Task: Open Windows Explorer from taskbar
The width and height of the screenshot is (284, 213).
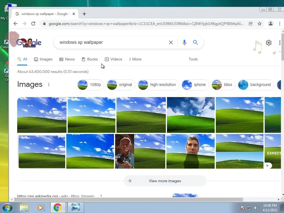Action: click(24, 207)
